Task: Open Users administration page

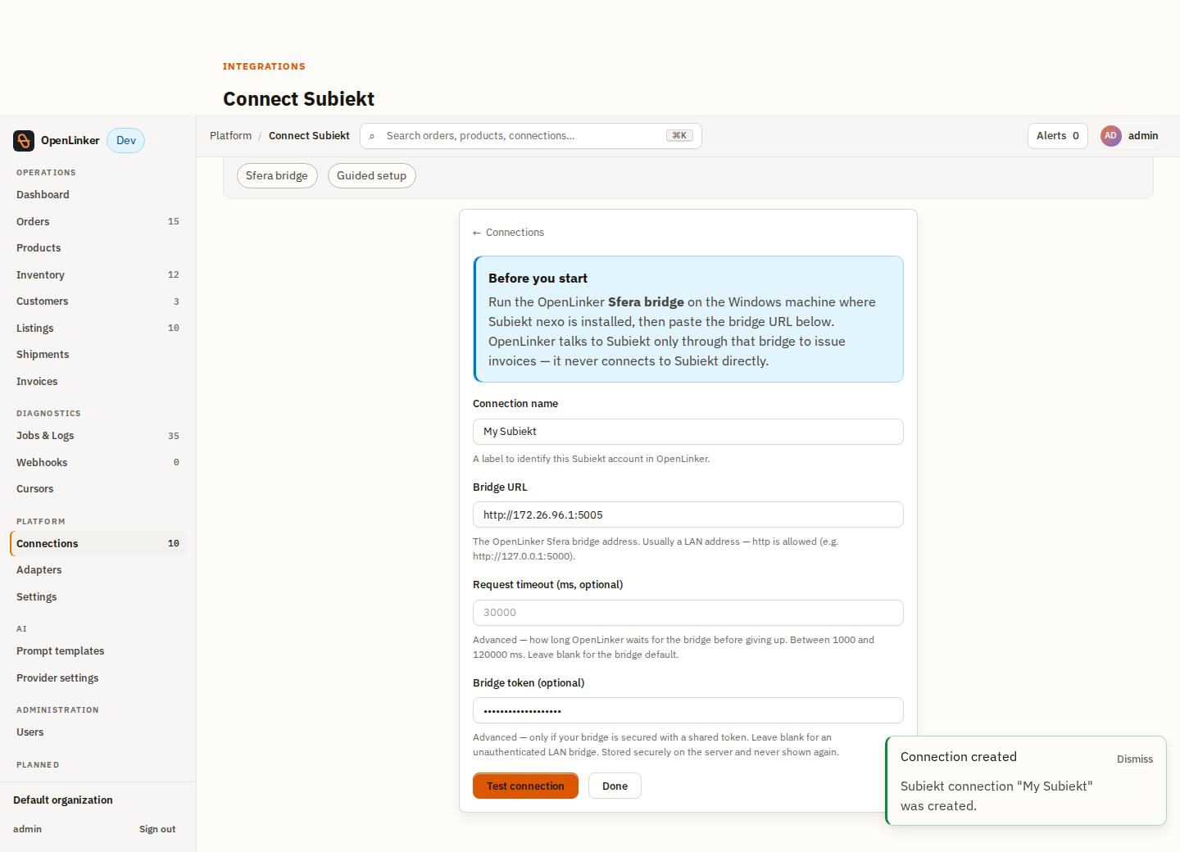Action: pyautogui.click(x=98, y=732)
